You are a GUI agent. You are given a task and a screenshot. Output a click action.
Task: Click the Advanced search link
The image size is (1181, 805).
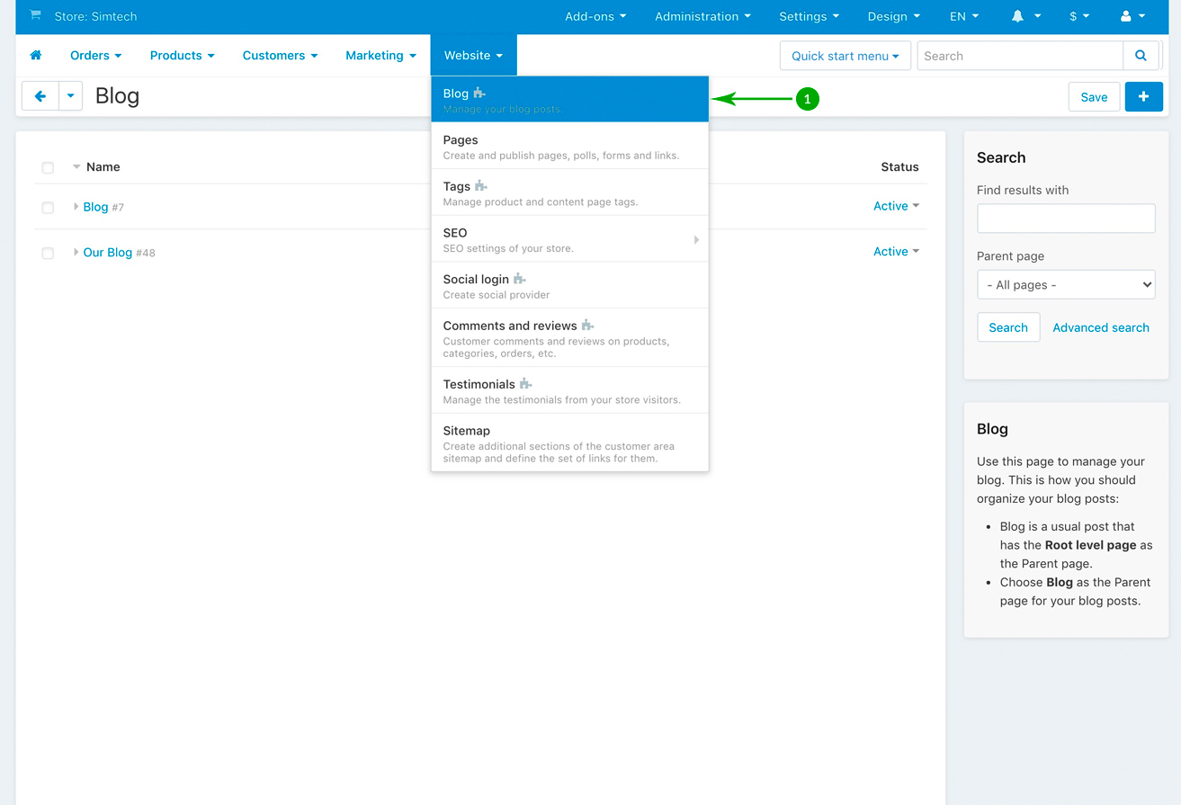[1101, 327]
